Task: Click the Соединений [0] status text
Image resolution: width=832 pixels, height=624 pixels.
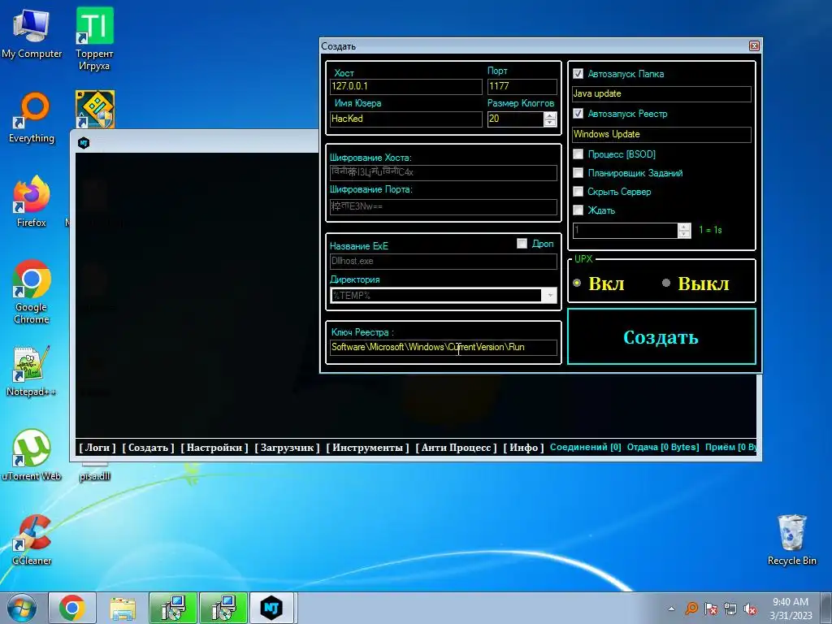Action: click(585, 448)
